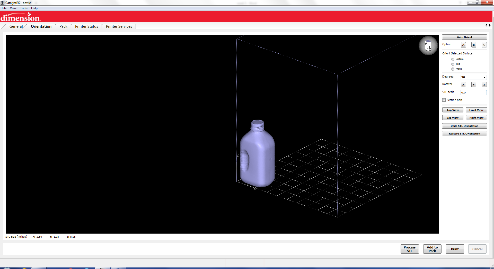This screenshot has height=269, width=494.
Task: Open the Help menu
Action: (x=34, y=8)
